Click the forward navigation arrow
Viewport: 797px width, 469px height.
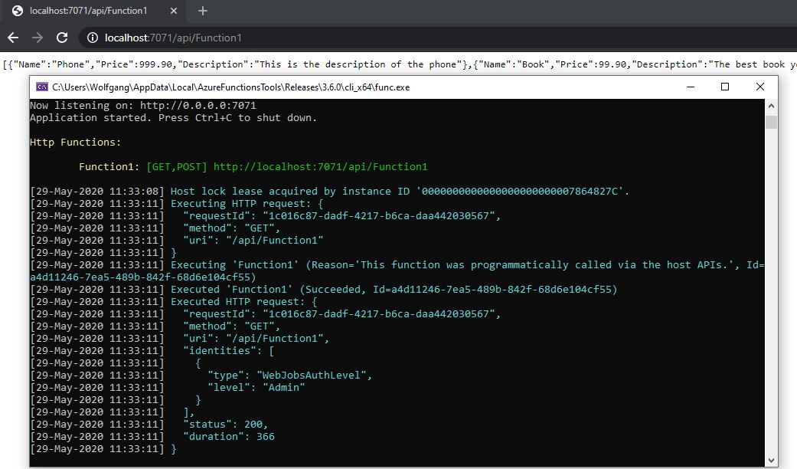click(x=37, y=36)
